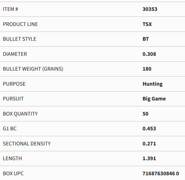185x180 pixels.
Task: Click the Big Game pursuit value
Action: point(154,99)
